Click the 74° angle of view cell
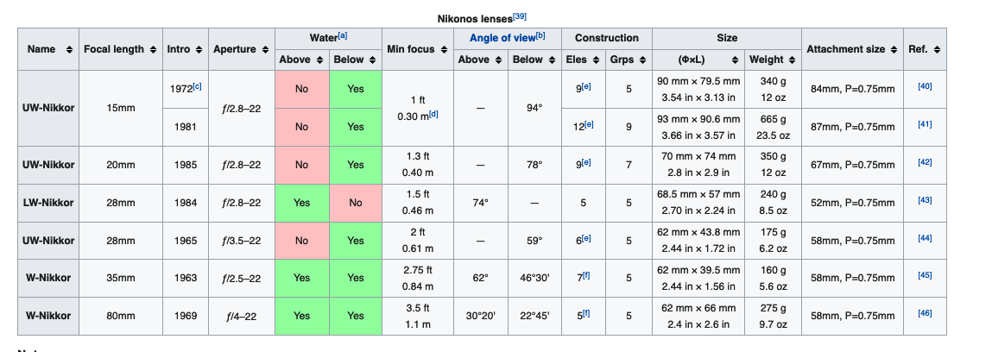Image resolution: width=992 pixels, height=352 pixels. [481, 203]
